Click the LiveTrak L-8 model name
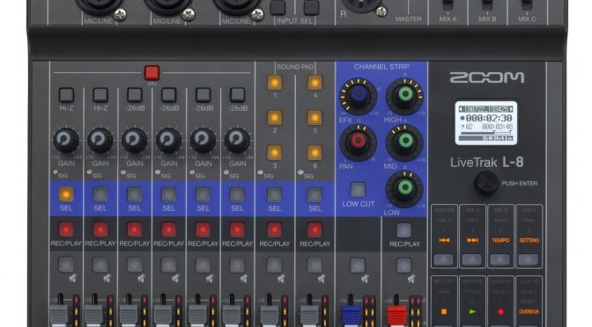This screenshot has width=592, height=327. coord(487,163)
